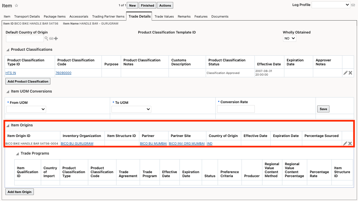This screenshot has height=201, width=358.
Task: Mark the Item page as a favorite star
Action: coord(17,6)
